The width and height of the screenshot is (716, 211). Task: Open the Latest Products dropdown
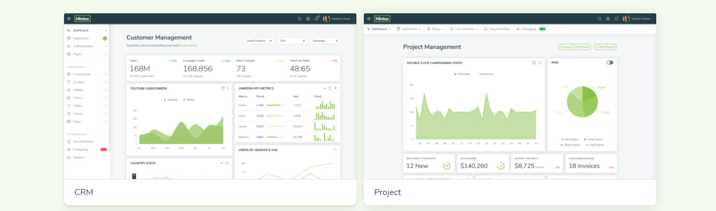(x=259, y=40)
